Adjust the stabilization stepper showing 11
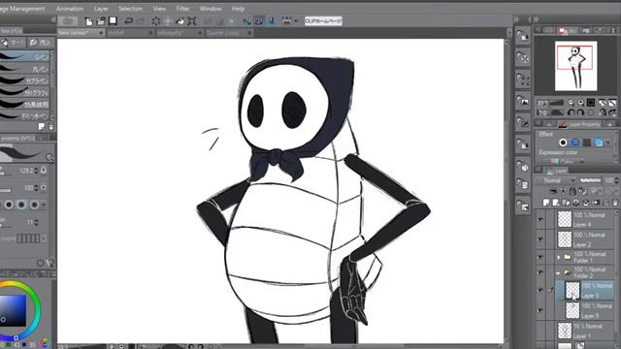The image size is (621, 349). coord(36,222)
